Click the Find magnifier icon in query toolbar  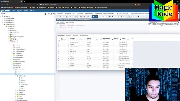pyautogui.click(x=70, y=17)
